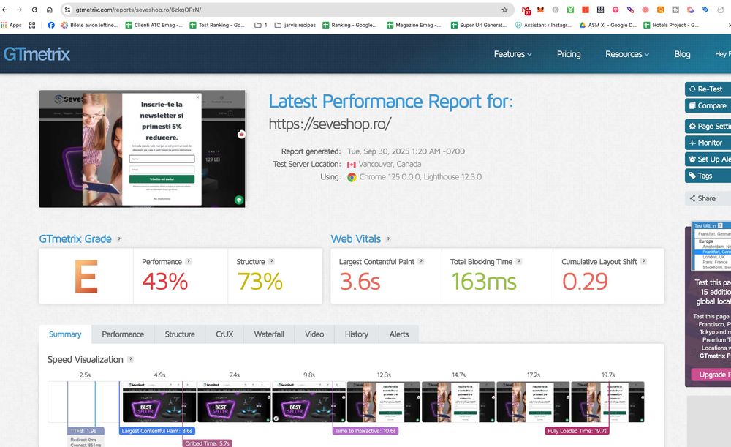Open the GTmetrix logo home link
Viewport: 731px width, 447px height.
tap(37, 54)
